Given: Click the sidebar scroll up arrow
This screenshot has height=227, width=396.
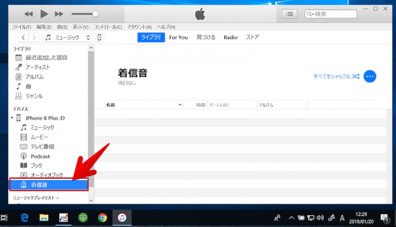Looking at the screenshot, I should (x=91, y=48).
